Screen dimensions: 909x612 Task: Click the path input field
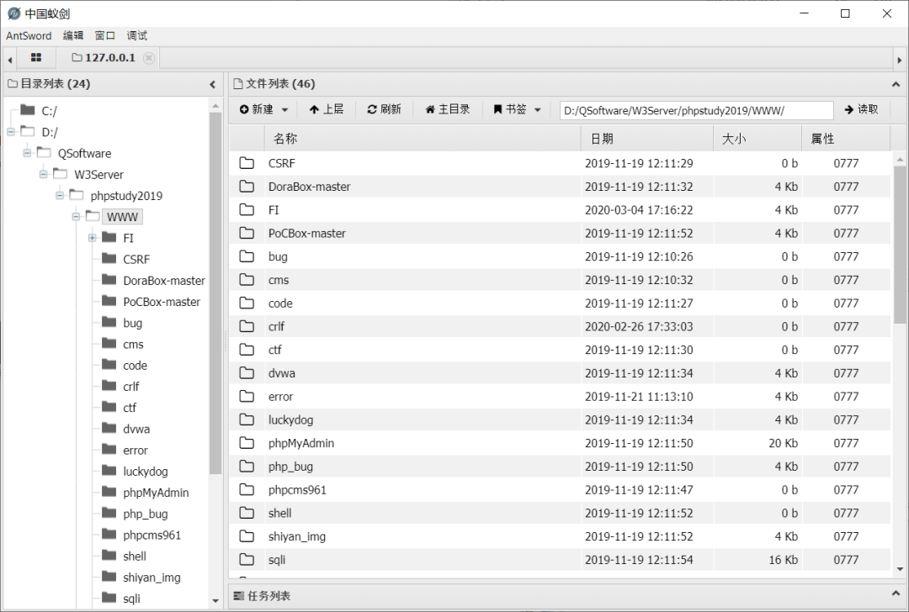696,110
